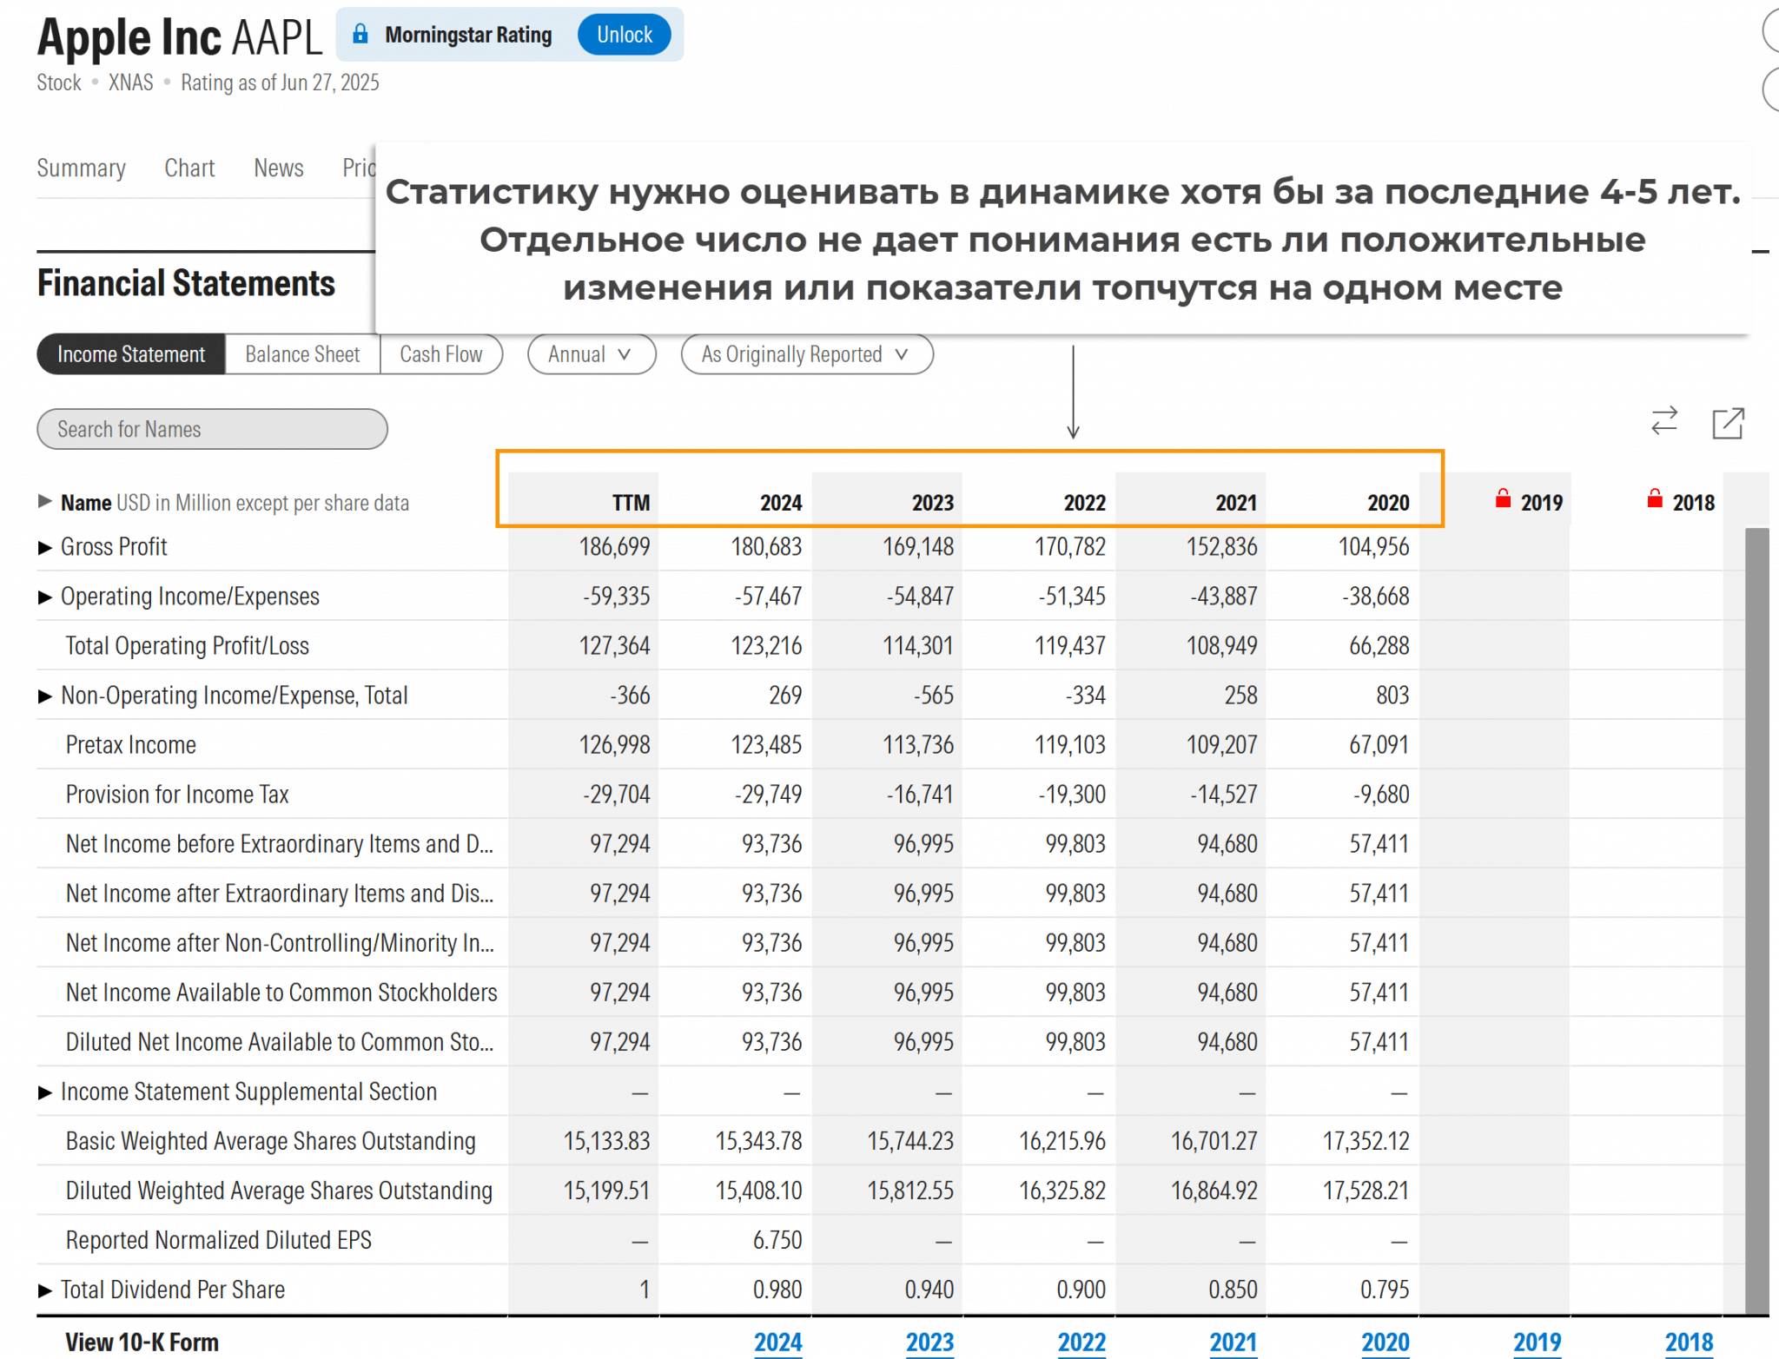This screenshot has height=1359, width=1779.
Task: Expand the Operating Income/Expenses row
Action: tap(45, 597)
